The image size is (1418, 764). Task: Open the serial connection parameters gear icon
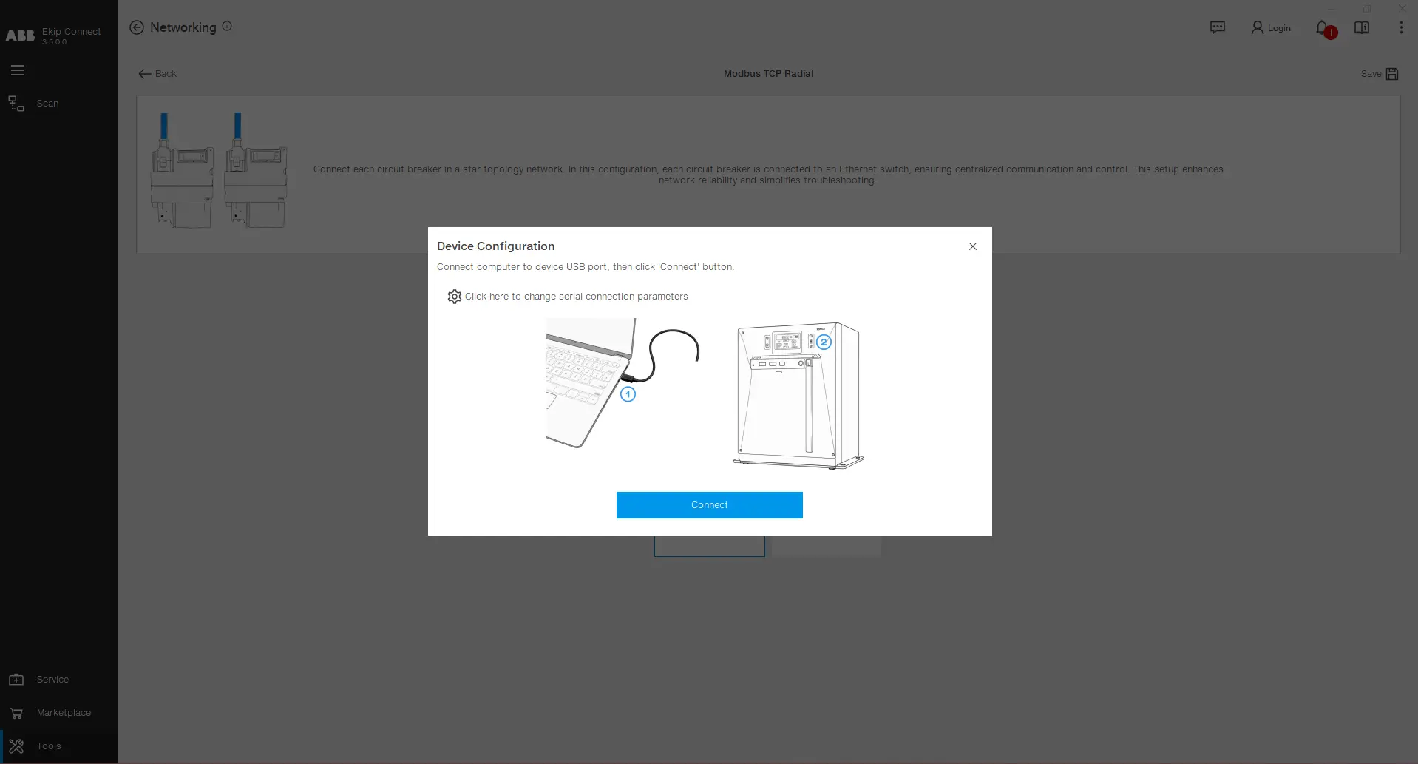(x=454, y=296)
